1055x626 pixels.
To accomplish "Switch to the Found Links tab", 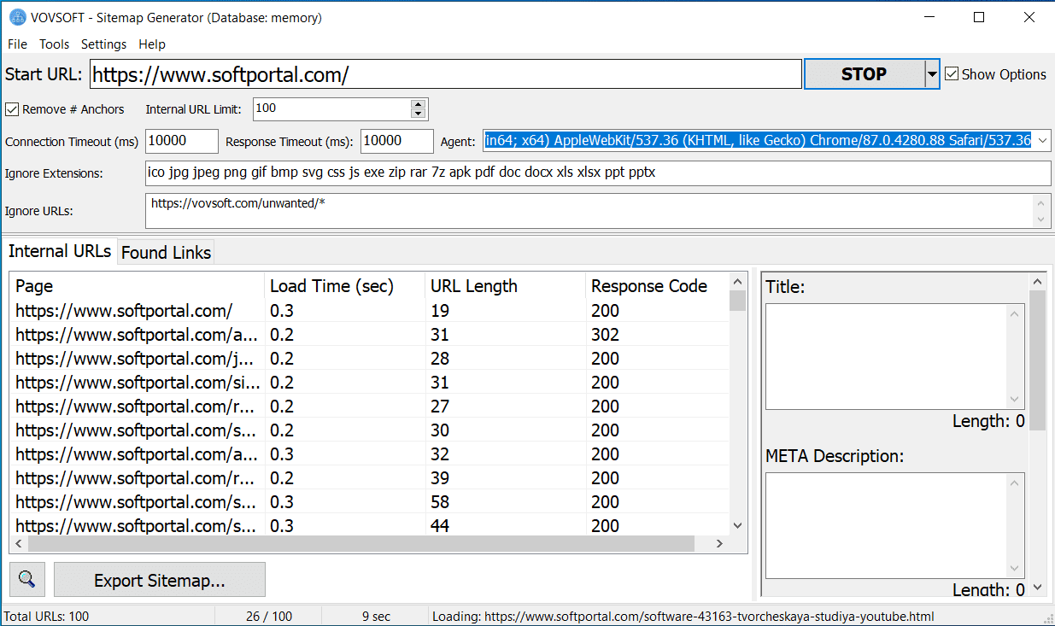I will click(166, 253).
